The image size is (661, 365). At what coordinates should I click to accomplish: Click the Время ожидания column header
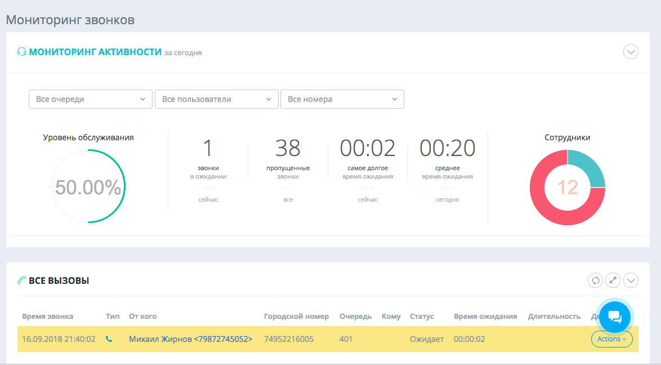(485, 317)
